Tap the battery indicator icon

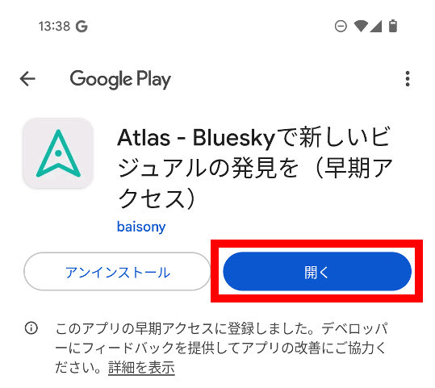(x=393, y=26)
